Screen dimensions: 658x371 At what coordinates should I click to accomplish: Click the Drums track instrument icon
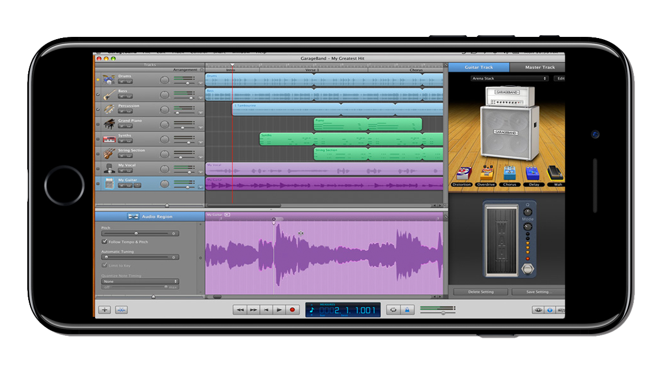tap(109, 79)
